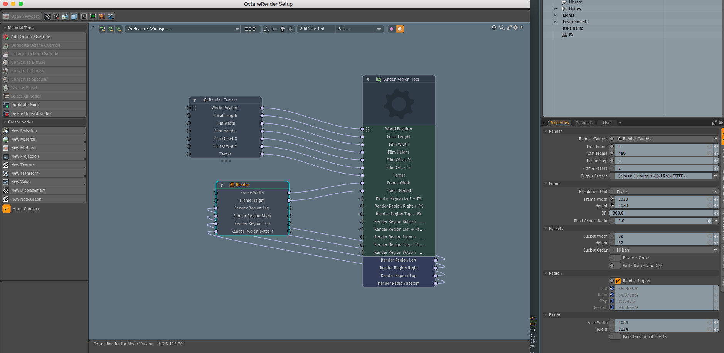Click the gear icon on Properties panel header
Image resolution: width=724 pixels, height=353 pixels.
tap(721, 122)
